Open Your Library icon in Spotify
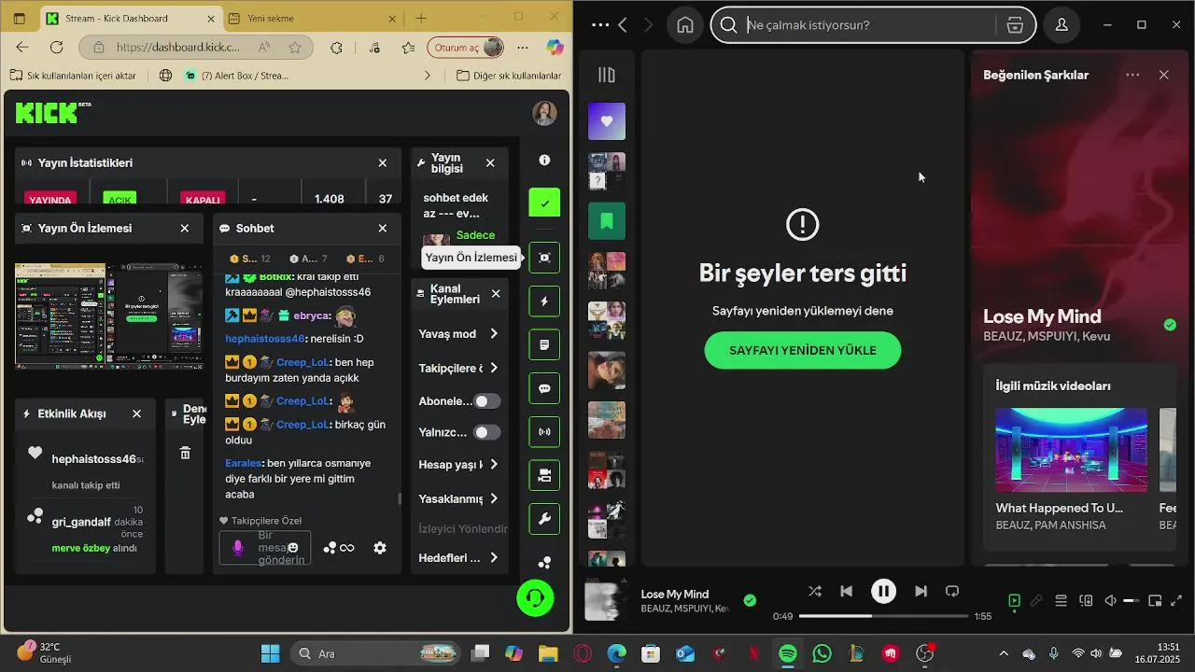1195x672 pixels. [607, 75]
